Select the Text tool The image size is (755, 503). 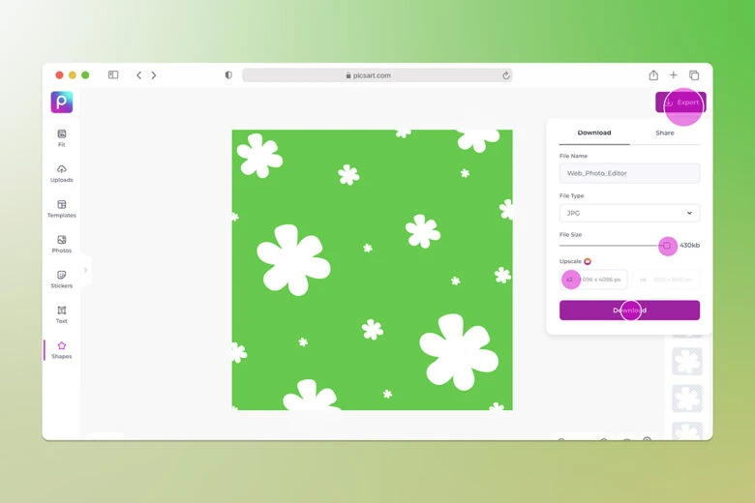point(62,314)
